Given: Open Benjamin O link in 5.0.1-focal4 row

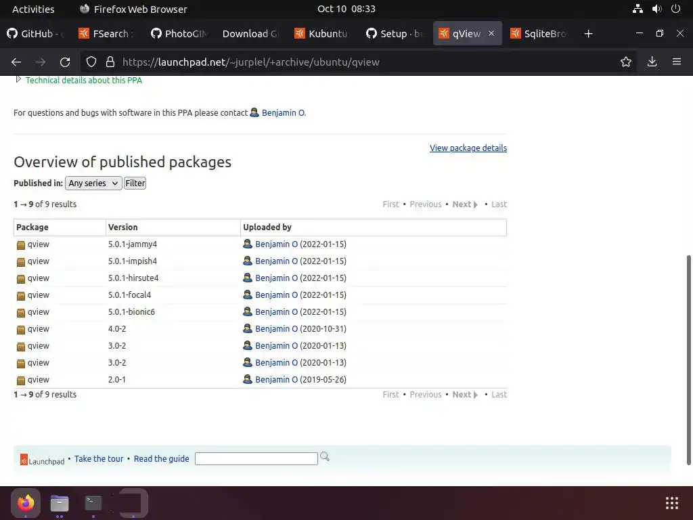Looking at the screenshot, I should [276, 295].
